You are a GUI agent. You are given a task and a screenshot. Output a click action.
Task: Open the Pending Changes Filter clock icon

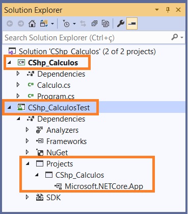click(x=66, y=23)
